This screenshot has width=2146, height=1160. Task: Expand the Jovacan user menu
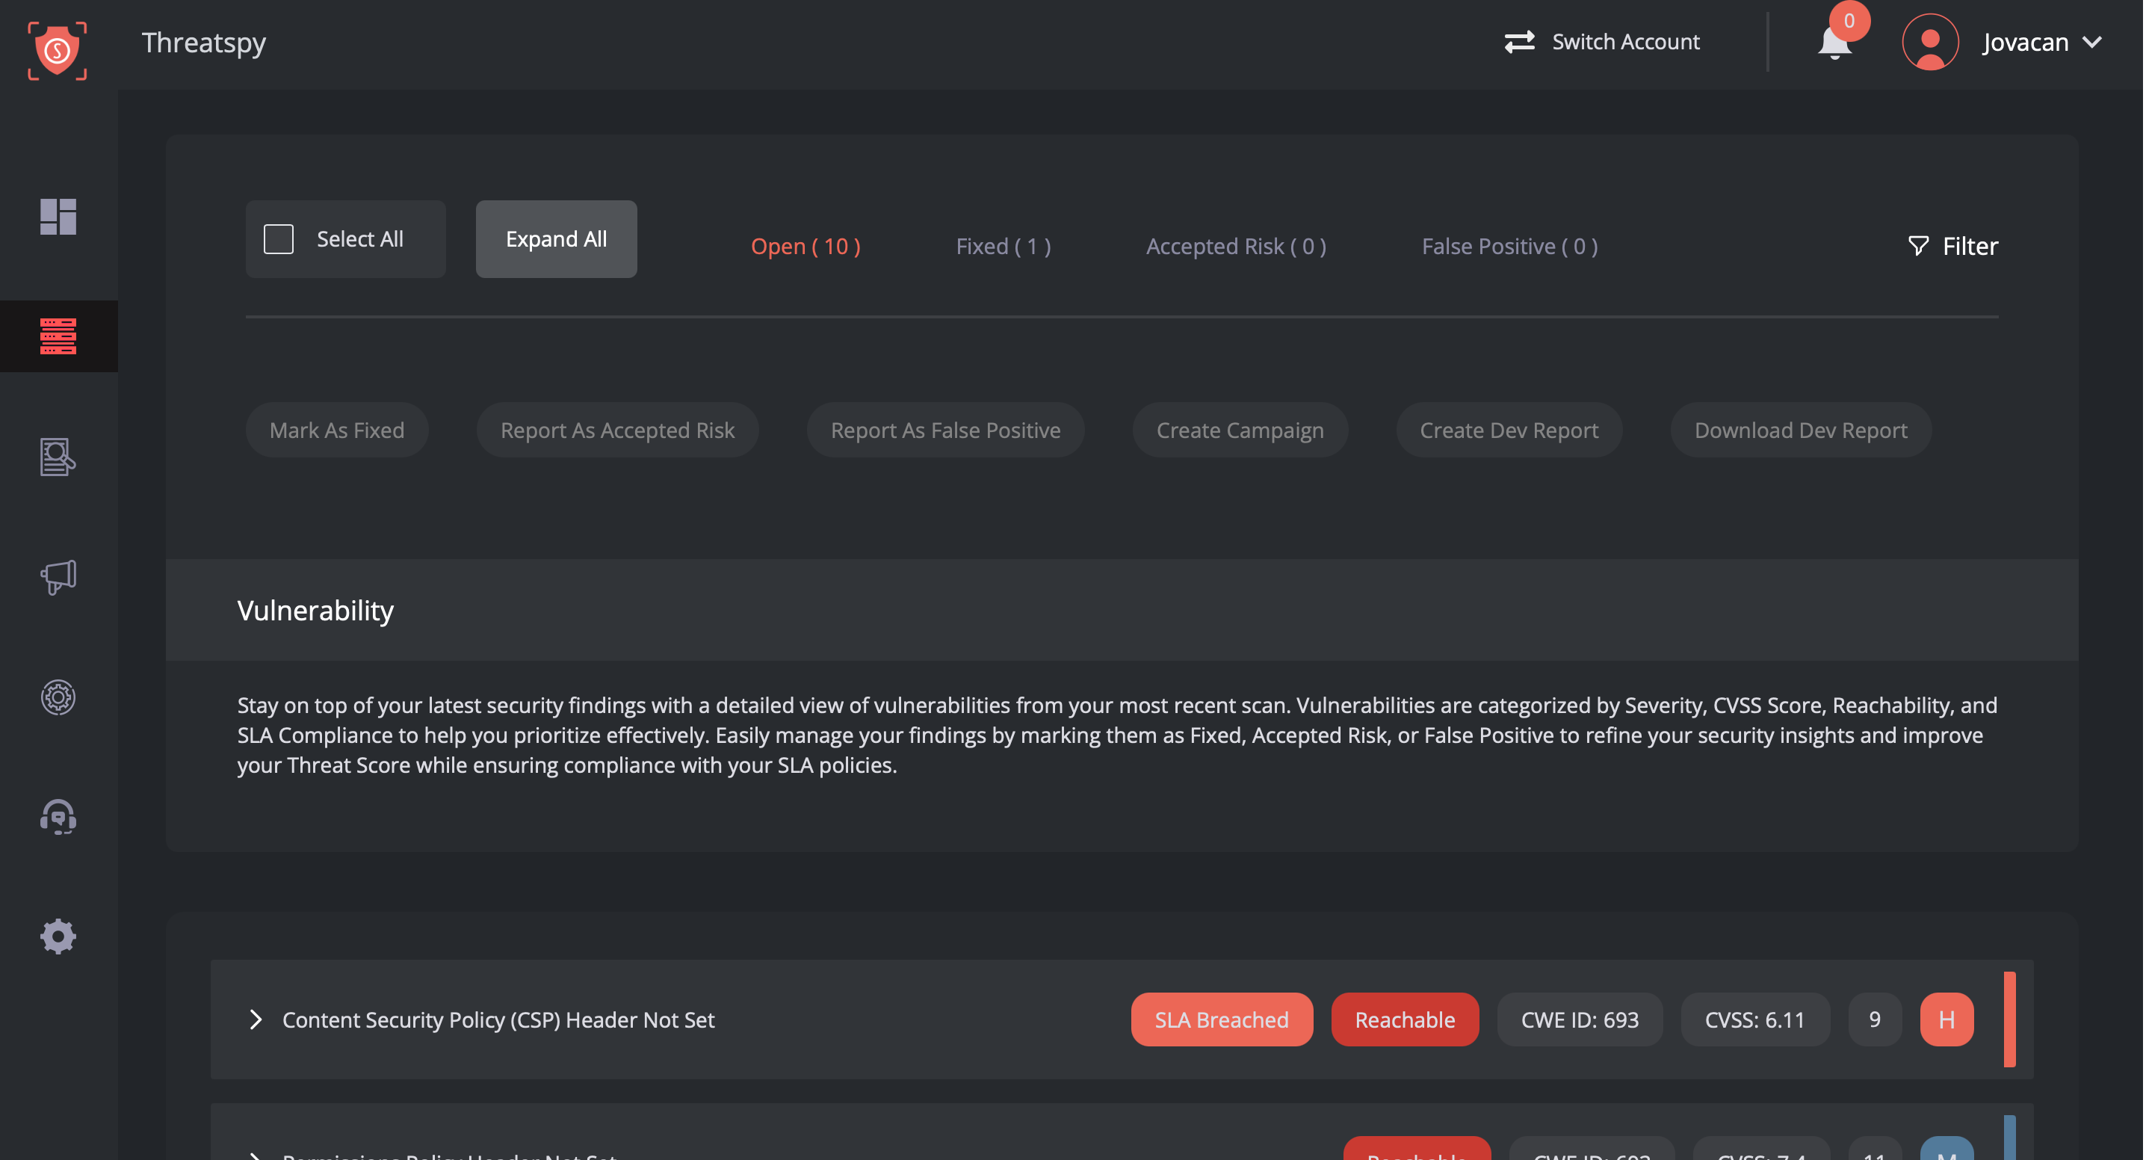(x=2042, y=42)
